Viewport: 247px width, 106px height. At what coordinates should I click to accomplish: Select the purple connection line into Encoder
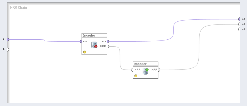pos(44,40)
